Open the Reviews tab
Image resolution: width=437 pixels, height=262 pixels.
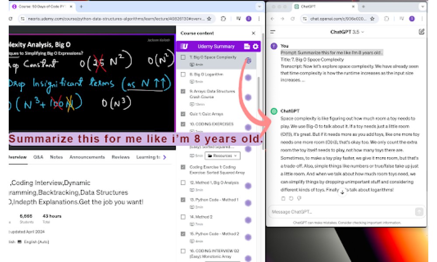click(121, 157)
